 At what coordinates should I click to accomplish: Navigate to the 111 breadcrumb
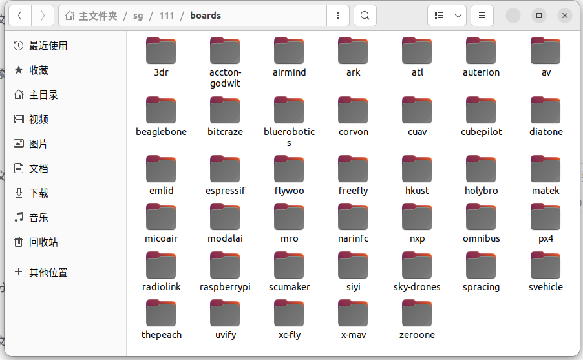pos(167,16)
